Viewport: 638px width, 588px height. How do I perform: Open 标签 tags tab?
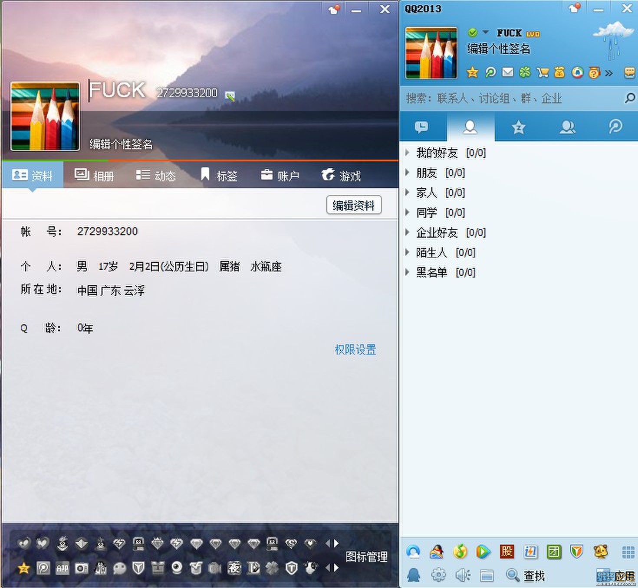[219, 176]
